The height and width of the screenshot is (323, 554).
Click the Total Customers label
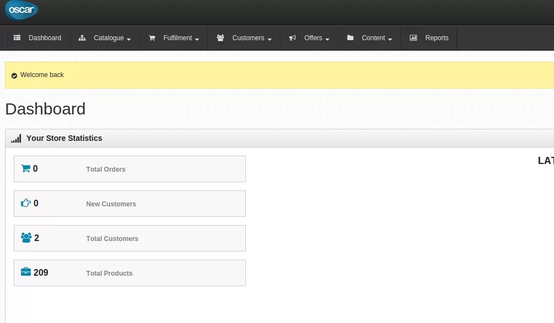pos(112,239)
